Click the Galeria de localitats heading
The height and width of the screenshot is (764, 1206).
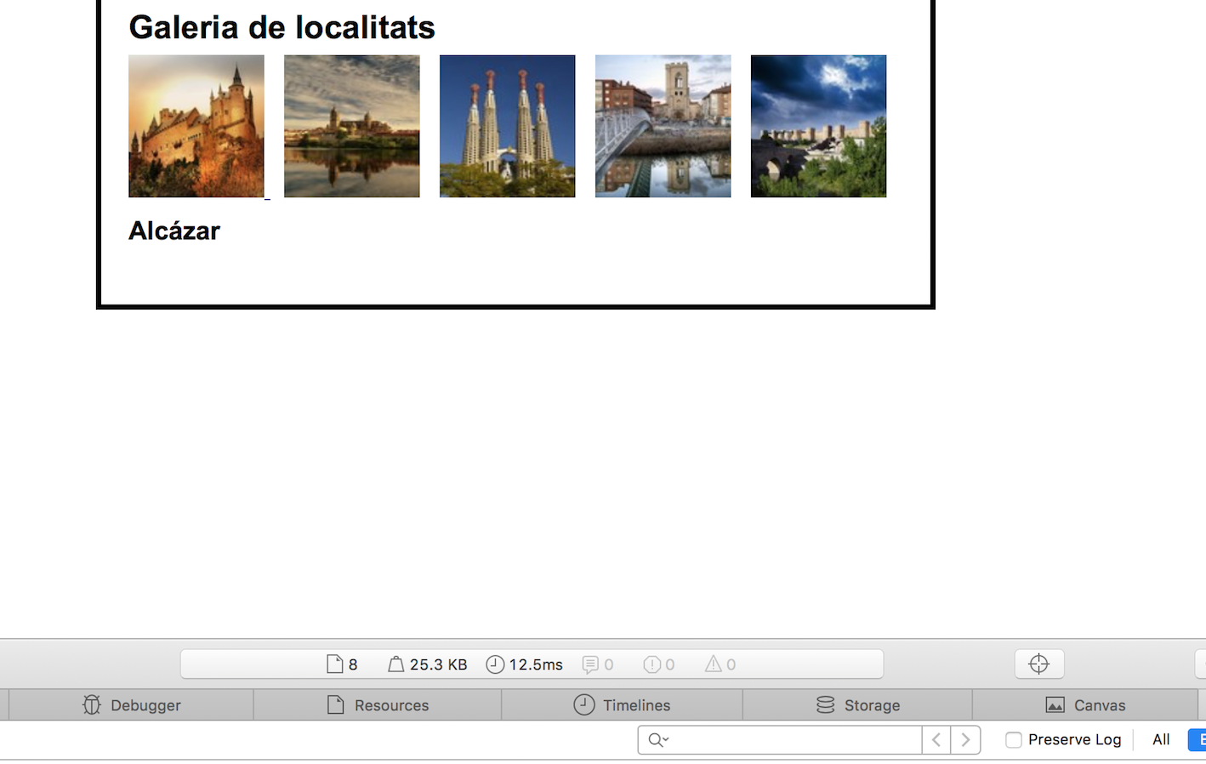click(282, 27)
